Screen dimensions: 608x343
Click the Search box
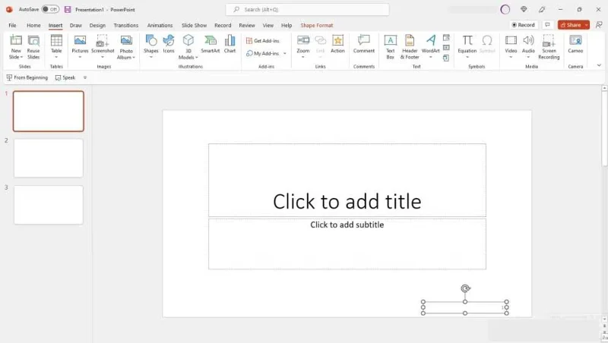coord(307,9)
